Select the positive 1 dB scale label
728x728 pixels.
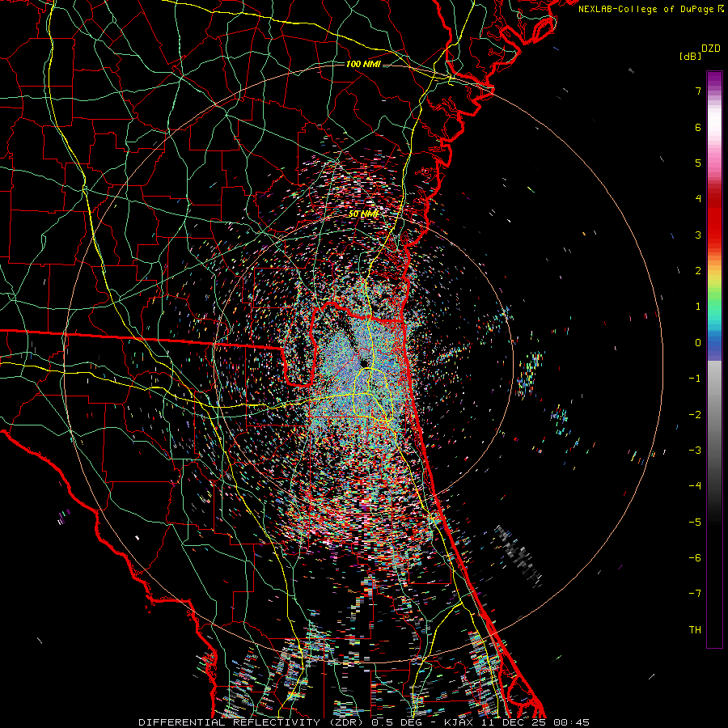tap(698, 307)
